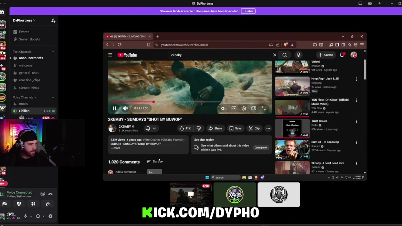This screenshot has height=226, width=402.
Task: Bookmark page via address bar icon
Action: 149,45
